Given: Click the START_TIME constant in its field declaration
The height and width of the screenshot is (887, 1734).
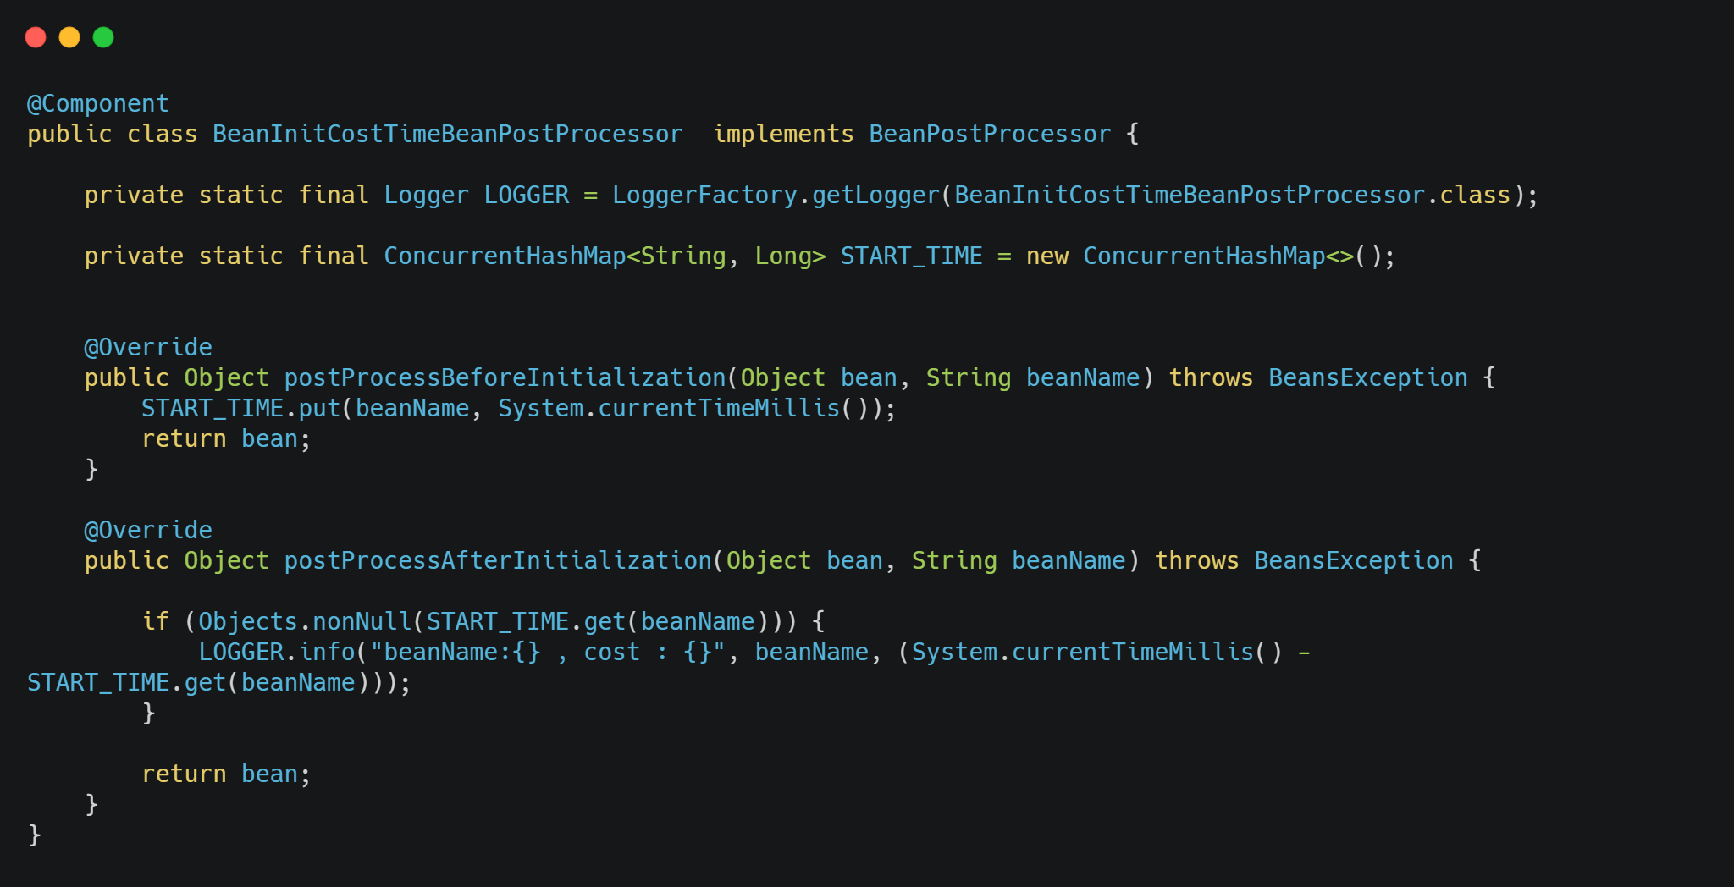Looking at the screenshot, I should coord(911,256).
